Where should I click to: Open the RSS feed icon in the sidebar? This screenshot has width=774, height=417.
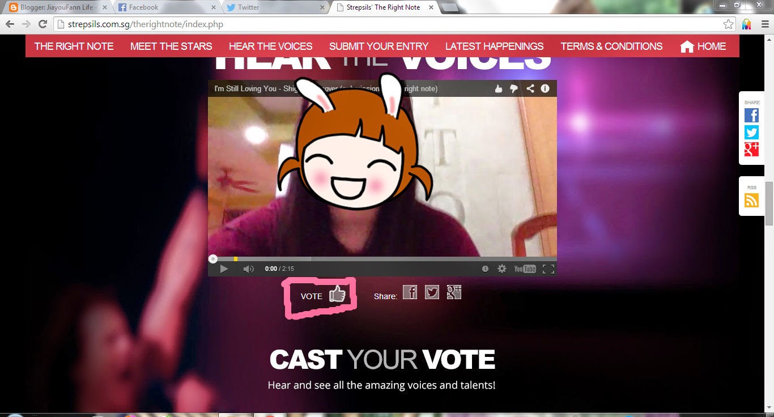pos(751,201)
